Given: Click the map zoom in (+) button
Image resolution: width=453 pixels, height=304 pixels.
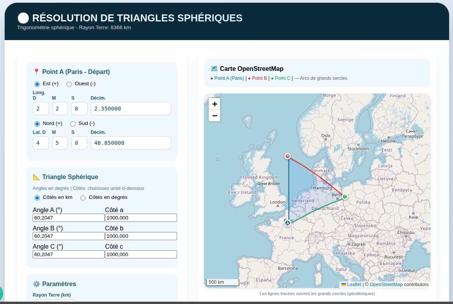Looking at the screenshot, I should click(x=214, y=104).
